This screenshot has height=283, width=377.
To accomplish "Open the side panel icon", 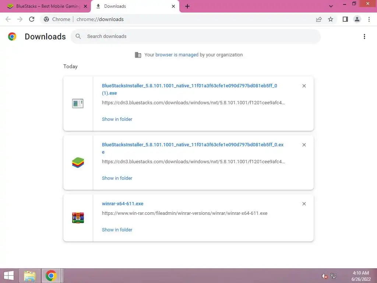I will [345, 19].
